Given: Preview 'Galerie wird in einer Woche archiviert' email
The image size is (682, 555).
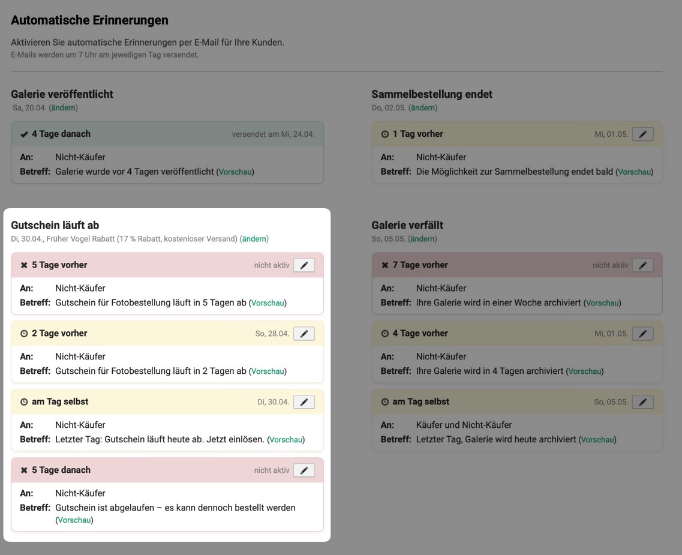Looking at the screenshot, I should 602,303.
